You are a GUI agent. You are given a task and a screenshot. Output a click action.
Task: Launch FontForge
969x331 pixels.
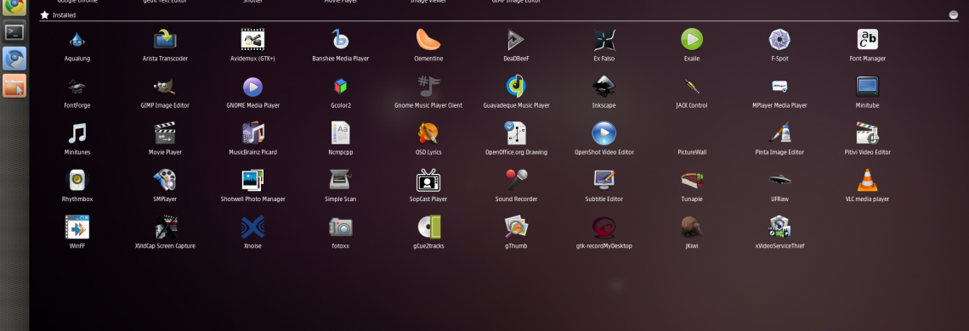tap(77, 87)
